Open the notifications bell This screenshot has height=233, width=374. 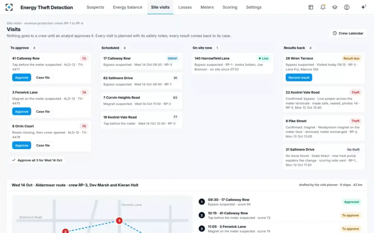(323, 7)
